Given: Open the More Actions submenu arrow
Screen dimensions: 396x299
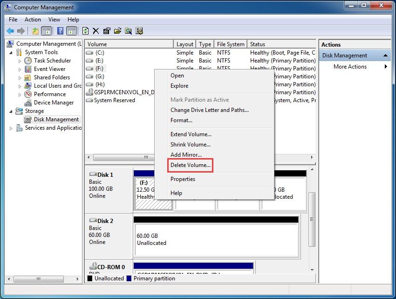Looking at the screenshot, I should pyautogui.click(x=386, y=67).
